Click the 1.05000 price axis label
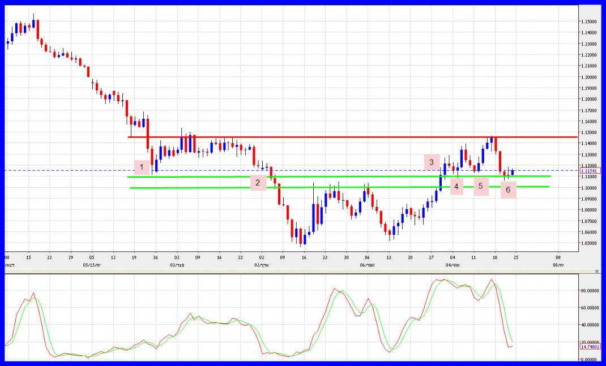This screenshot has width=606, height=366. (590, 243)
